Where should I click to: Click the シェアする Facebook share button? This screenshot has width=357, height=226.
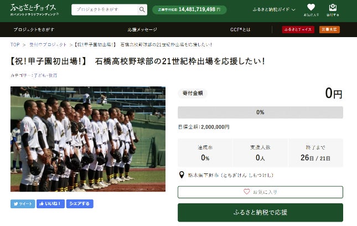click(80, 204)
